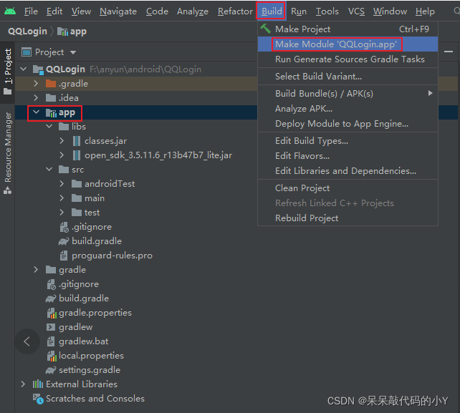
Task: Click the Gradle elephant icon of app build.gradle
Action: point(64,241)
